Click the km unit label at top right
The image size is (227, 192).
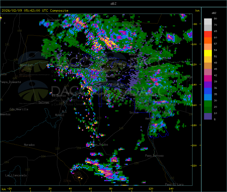[197, 11]
